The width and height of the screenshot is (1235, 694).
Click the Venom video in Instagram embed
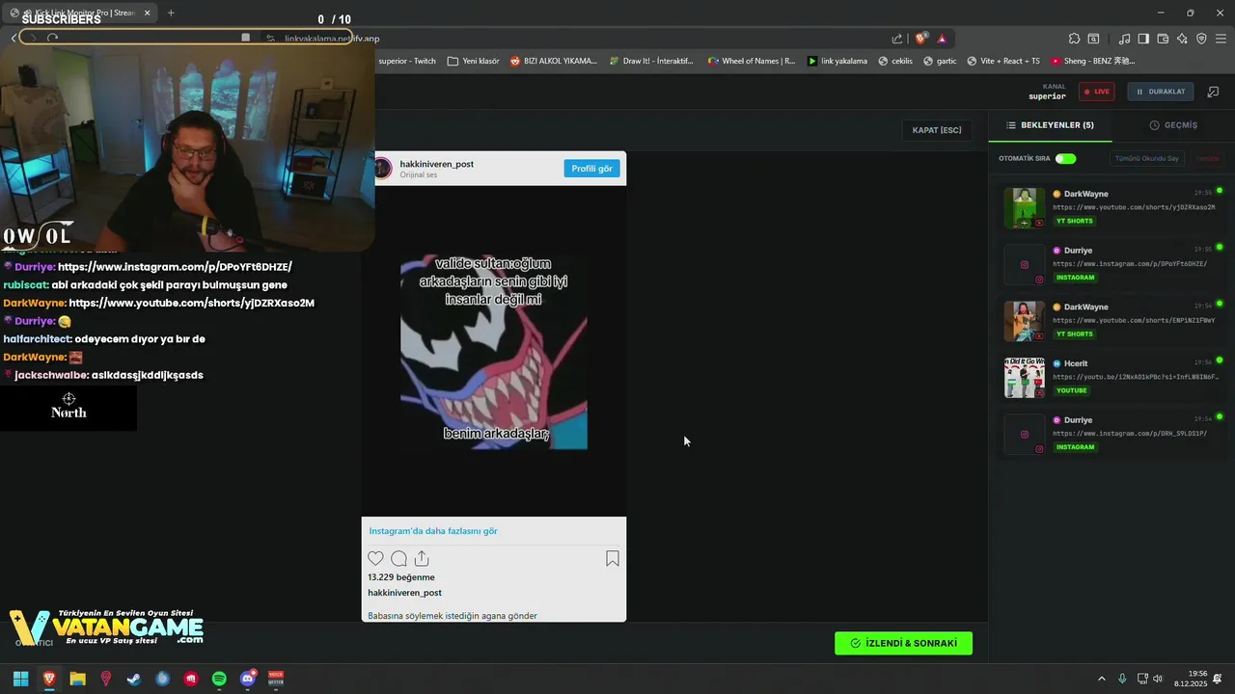[x=494, y=352]
